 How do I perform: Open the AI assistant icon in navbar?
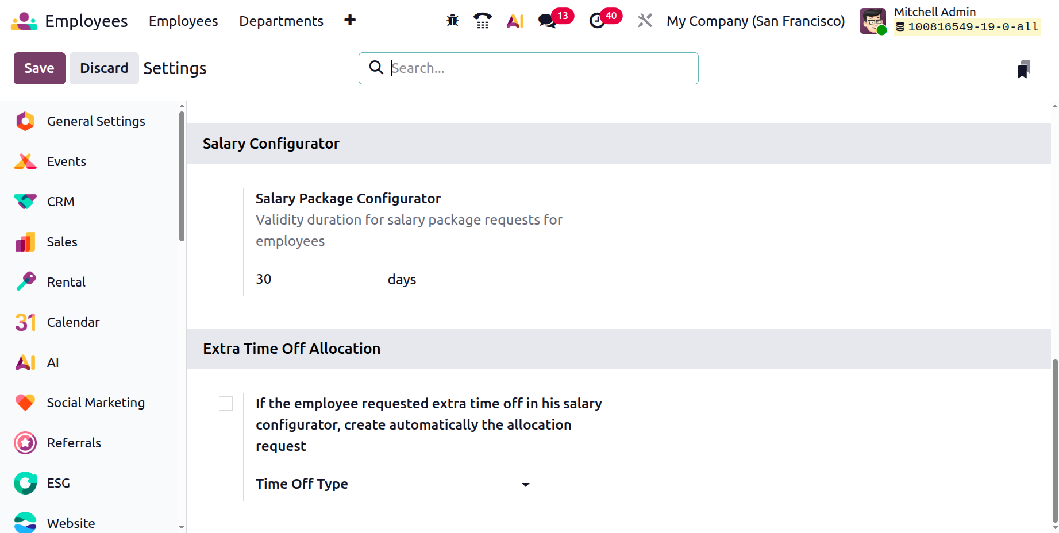pyautogui.click(x=515, y=21)
